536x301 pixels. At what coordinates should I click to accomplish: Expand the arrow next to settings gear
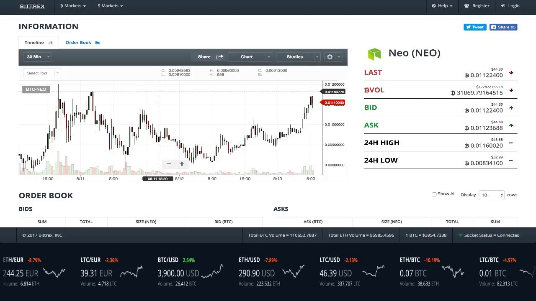(x=339, y=57)
